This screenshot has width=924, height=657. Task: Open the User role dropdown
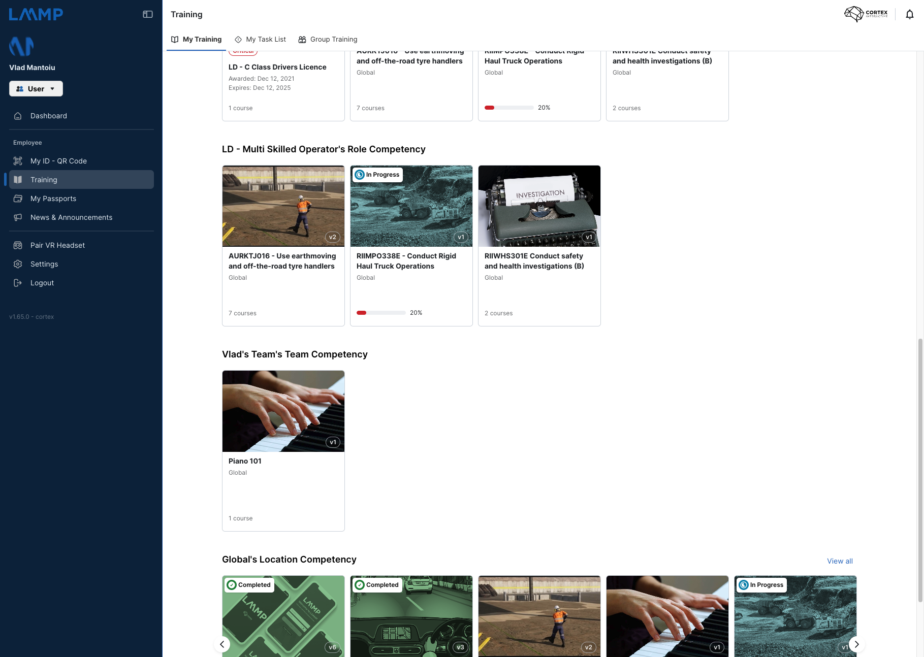point(36,89)
